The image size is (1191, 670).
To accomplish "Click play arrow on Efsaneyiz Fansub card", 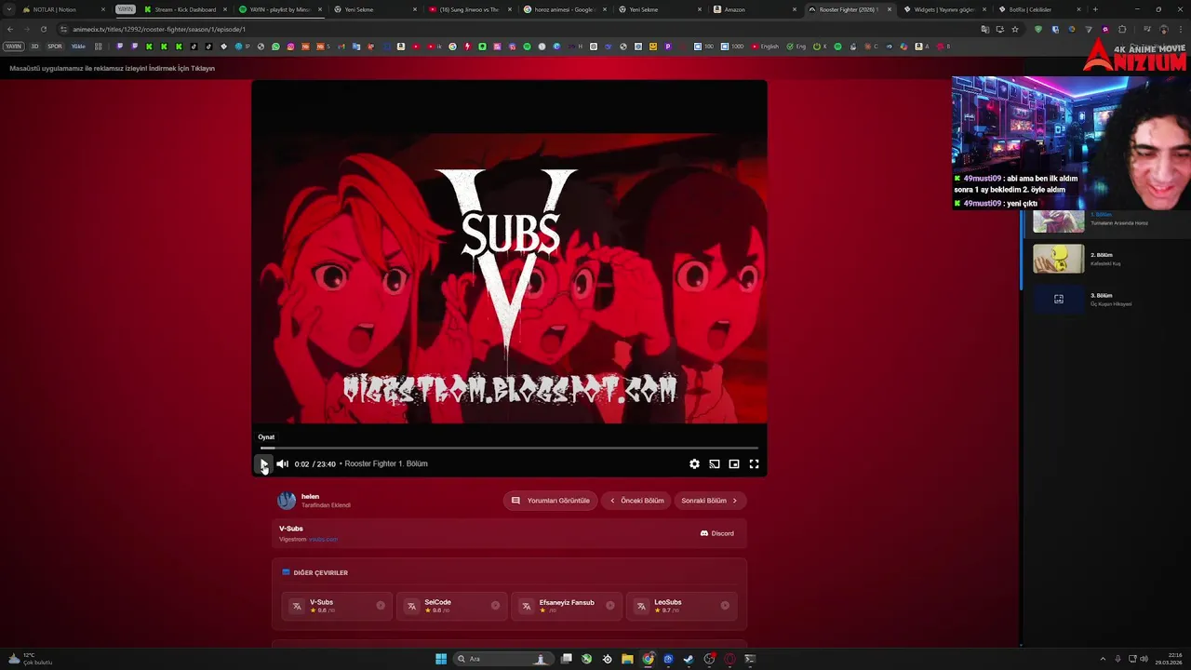I will coord(610,606).
